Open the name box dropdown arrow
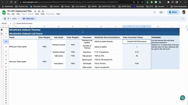Viewport: 188px width, 105px height. [x=11, y=23]
